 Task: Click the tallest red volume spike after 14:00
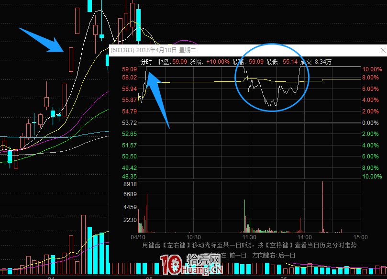coord(322,206)
